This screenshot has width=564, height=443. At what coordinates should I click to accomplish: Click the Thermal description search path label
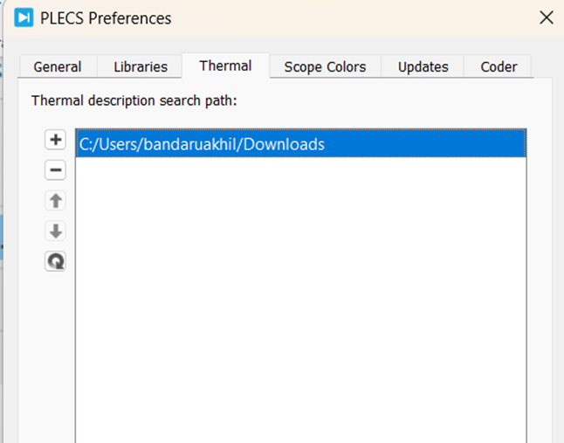[134, 100]
